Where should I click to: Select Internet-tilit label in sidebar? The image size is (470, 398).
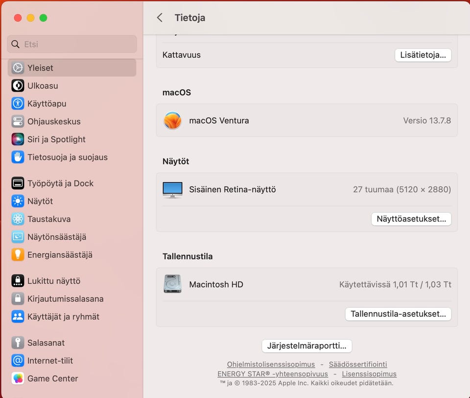pos(50,360)
